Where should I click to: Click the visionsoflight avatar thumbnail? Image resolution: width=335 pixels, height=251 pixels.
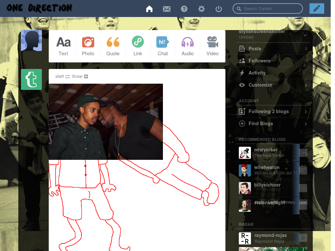pos(245,206)
